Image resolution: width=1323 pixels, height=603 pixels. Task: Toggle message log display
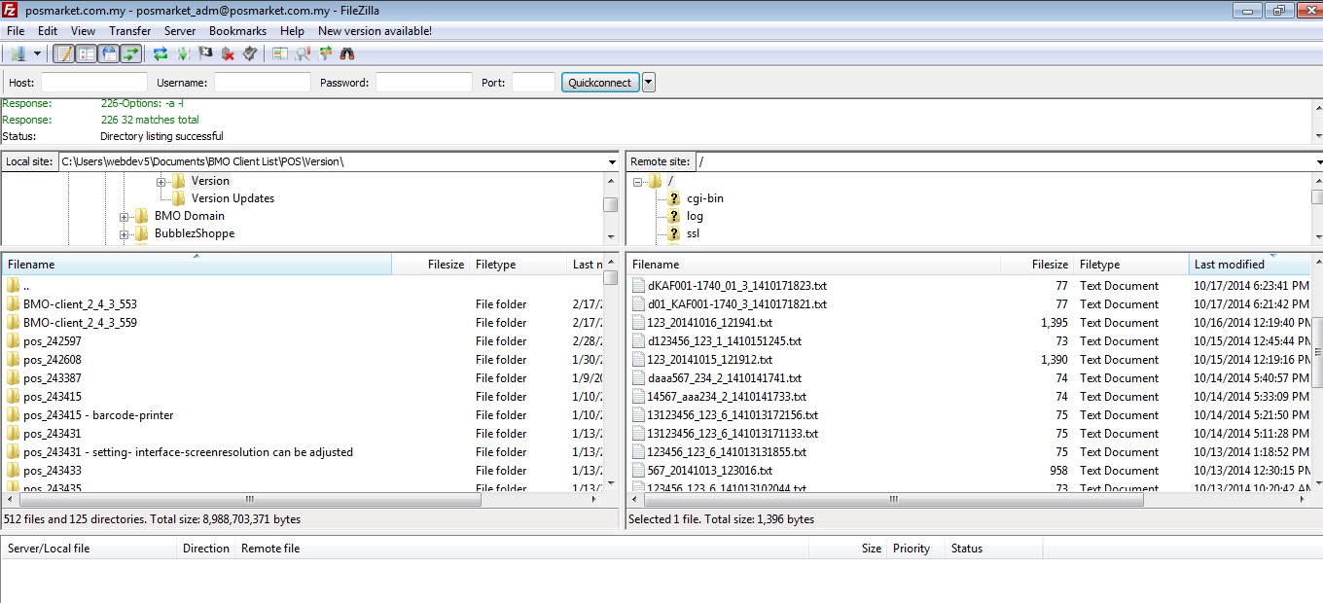click(x=64, y=53)
